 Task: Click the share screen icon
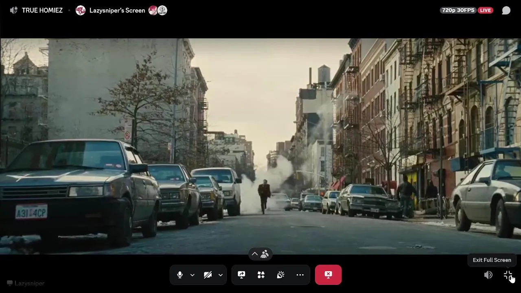pos(241,275)
